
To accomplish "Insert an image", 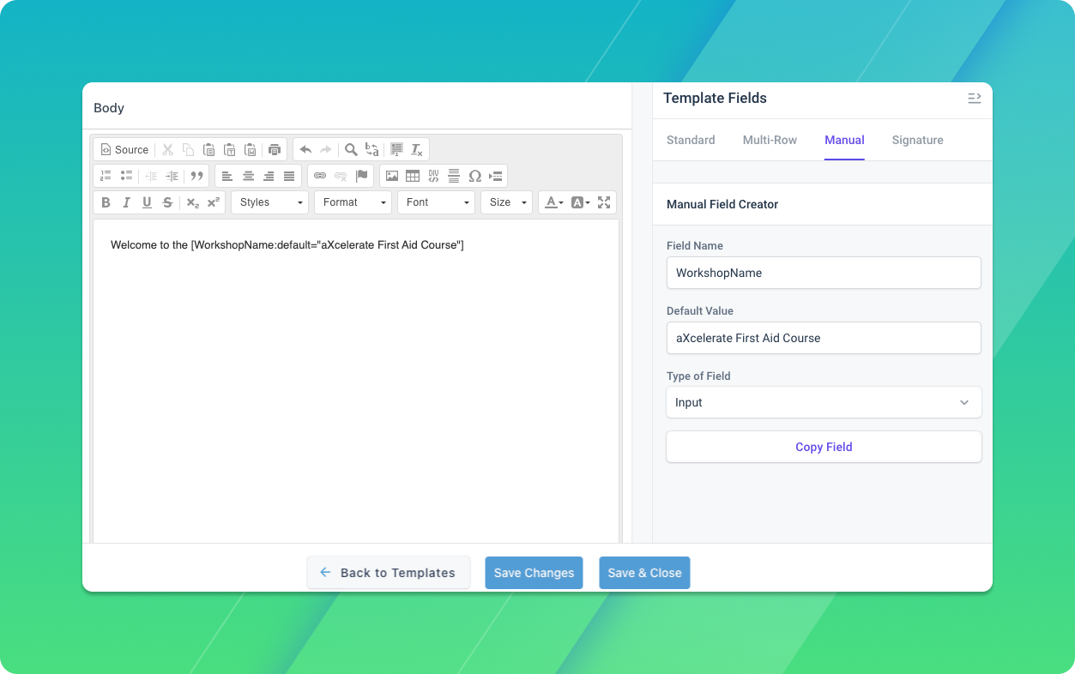I will (392, 176).
